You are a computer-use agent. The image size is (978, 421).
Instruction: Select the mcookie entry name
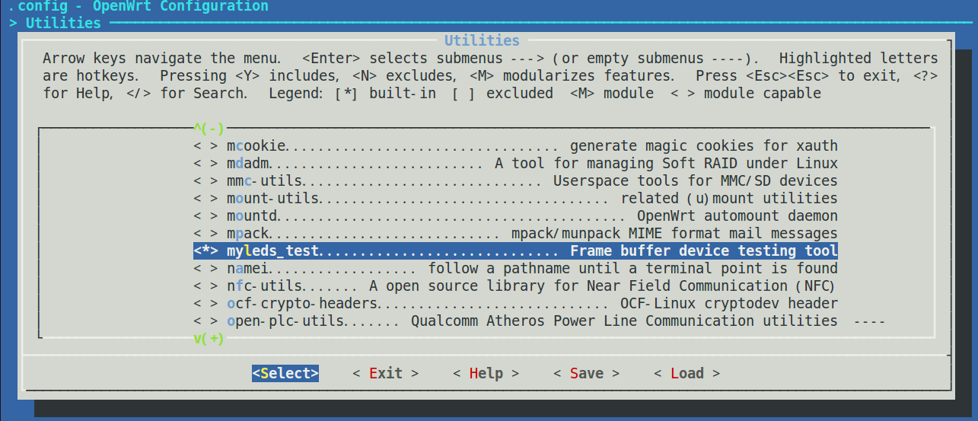coord(256,145)
